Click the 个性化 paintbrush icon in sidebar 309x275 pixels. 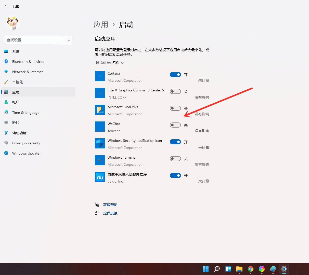tap(6, 82)
